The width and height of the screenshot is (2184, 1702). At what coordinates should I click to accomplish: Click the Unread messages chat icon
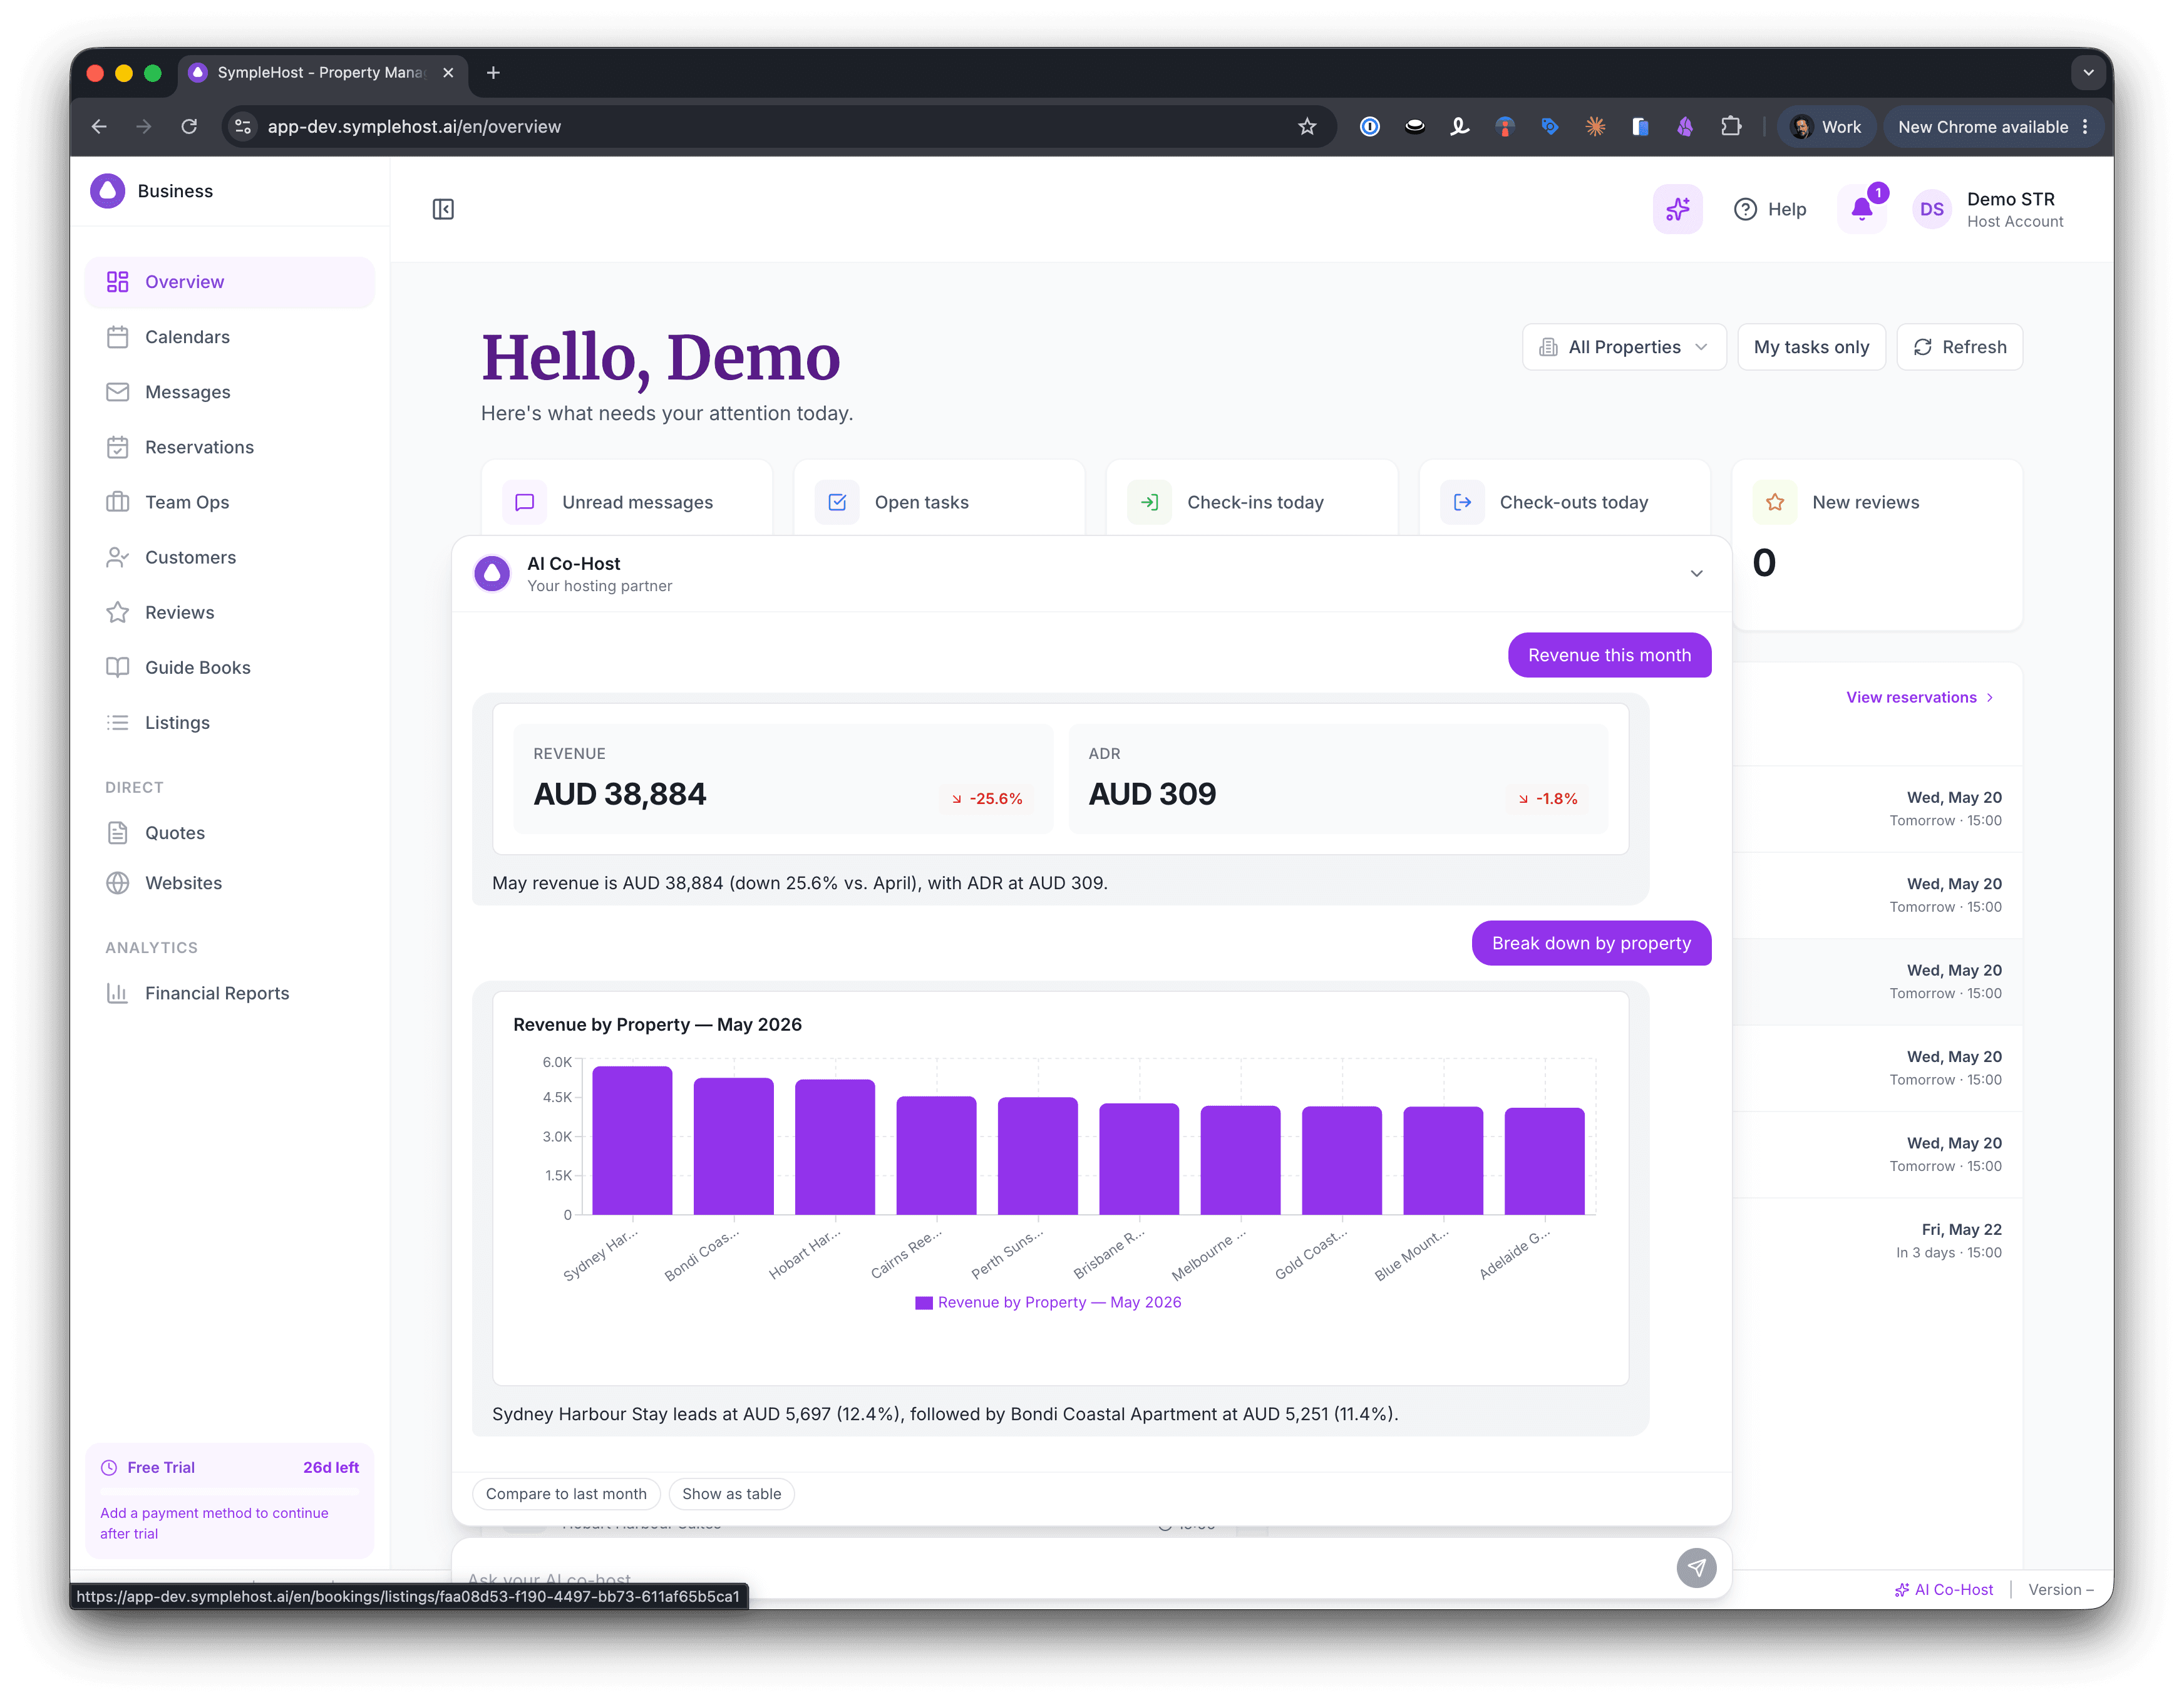point(525,502)
